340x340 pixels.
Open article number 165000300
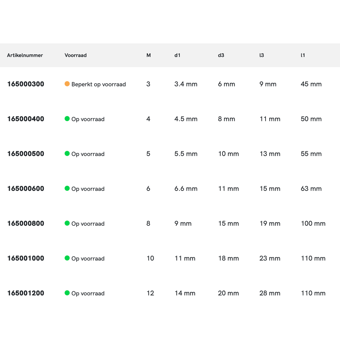pyautogui.click(x=26, y=84)
